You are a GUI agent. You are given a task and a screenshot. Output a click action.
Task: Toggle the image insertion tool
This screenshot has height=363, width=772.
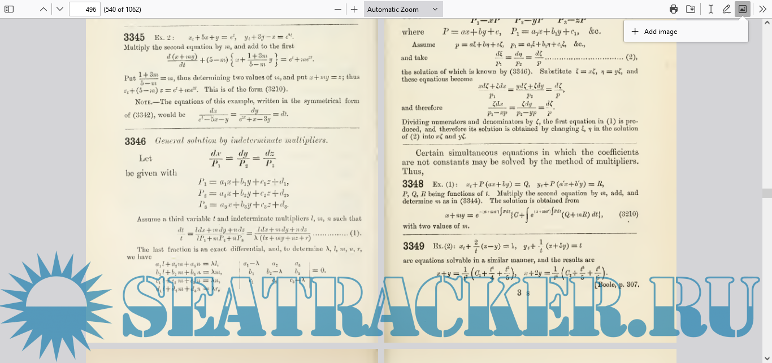[743, 9]
